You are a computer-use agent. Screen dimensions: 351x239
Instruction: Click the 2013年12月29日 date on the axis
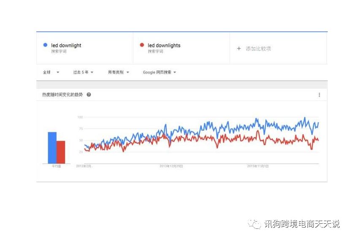[x=171, y=166]
